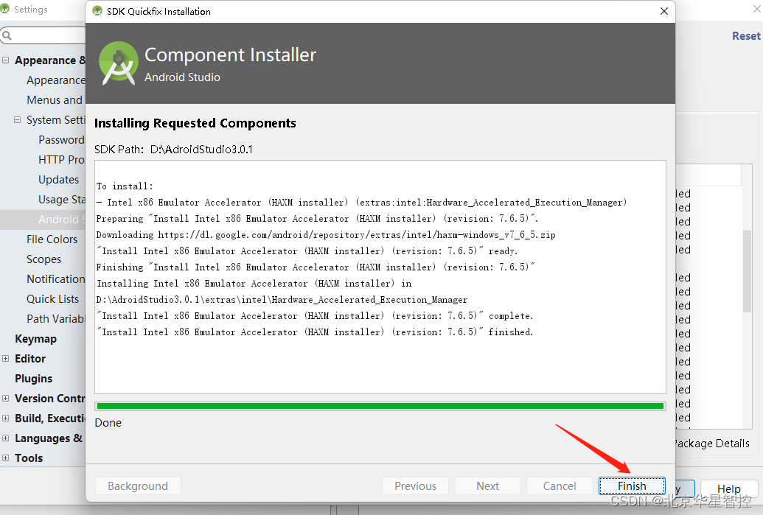Image resolution: width=763 pixels, height=515 pixels.
Task: Expand the Editor settings node
Action: coord(6,358)
